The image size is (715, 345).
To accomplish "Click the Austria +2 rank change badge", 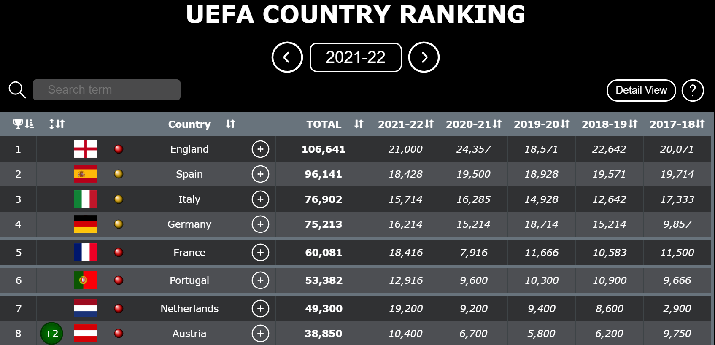I will coord(51,333).
